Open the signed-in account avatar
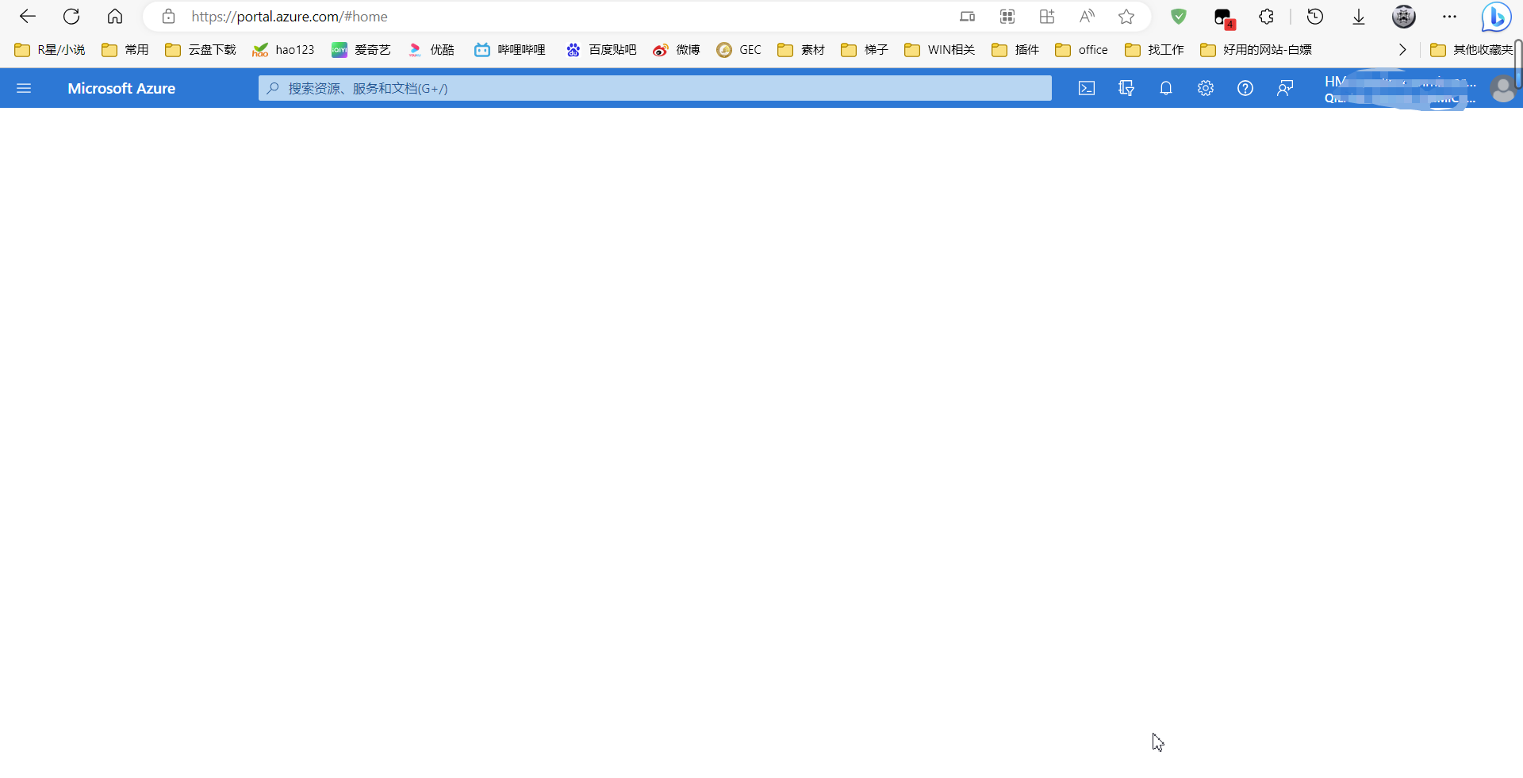This screenshot has height=778, width=1523. click(x=1504, y=88)
